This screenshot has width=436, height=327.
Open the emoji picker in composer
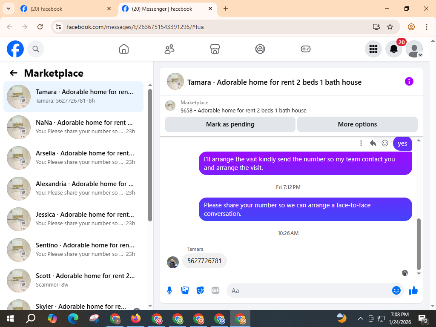point(396,290)
